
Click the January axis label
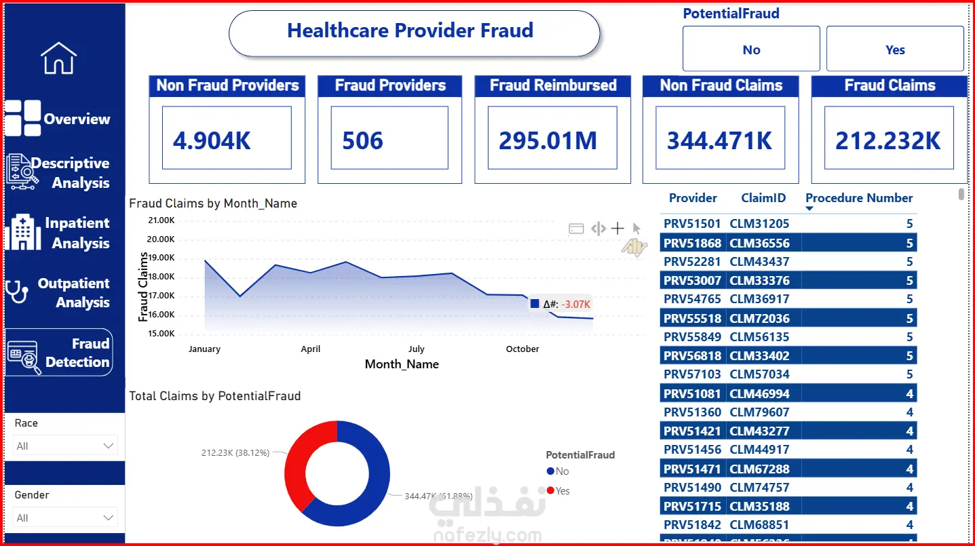204,349
